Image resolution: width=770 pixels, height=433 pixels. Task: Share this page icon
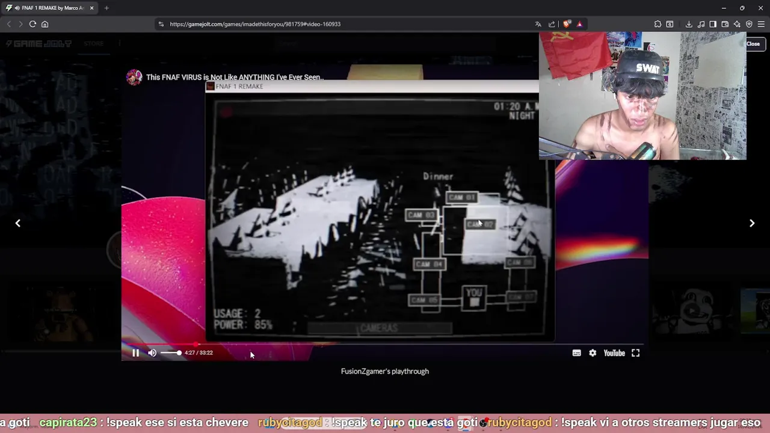click(552, 24)
